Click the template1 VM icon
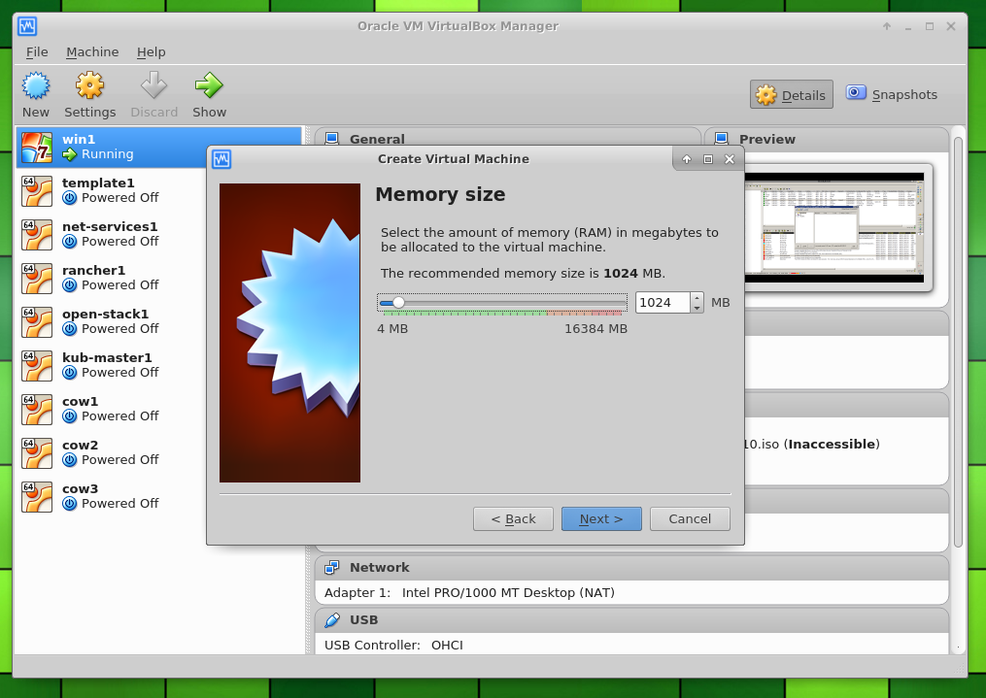Viewport: 986px width, 698px height. (x=37, y=191)
